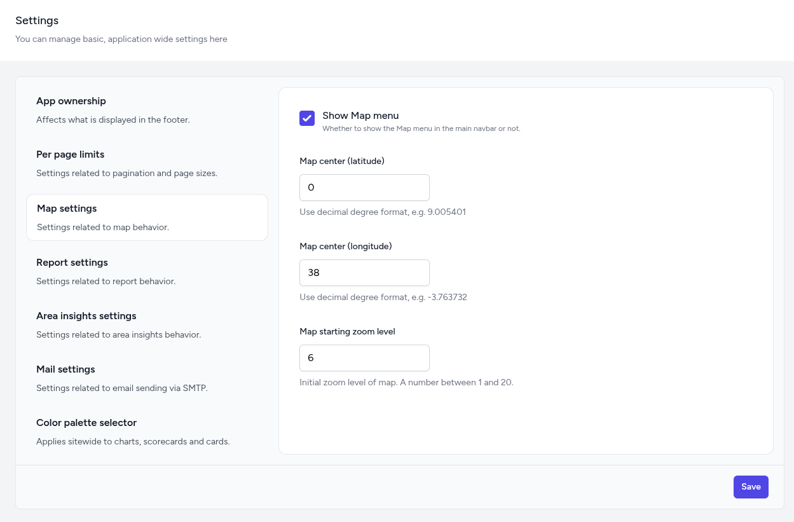Screen dimensions: 794x522
Task: Click the "Show Map menu" label text
Action: (360, 116)
